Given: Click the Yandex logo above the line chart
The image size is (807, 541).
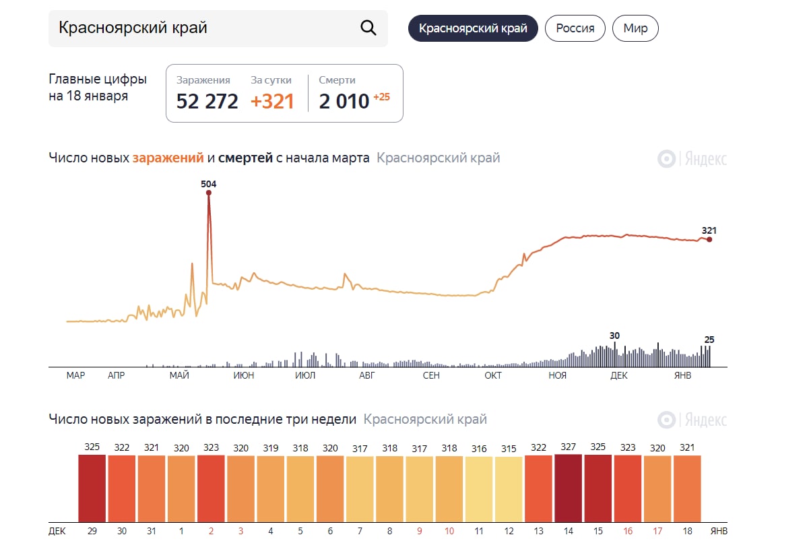Looking at the screenshot, I should pyautogui.click(x=692, y=159).
